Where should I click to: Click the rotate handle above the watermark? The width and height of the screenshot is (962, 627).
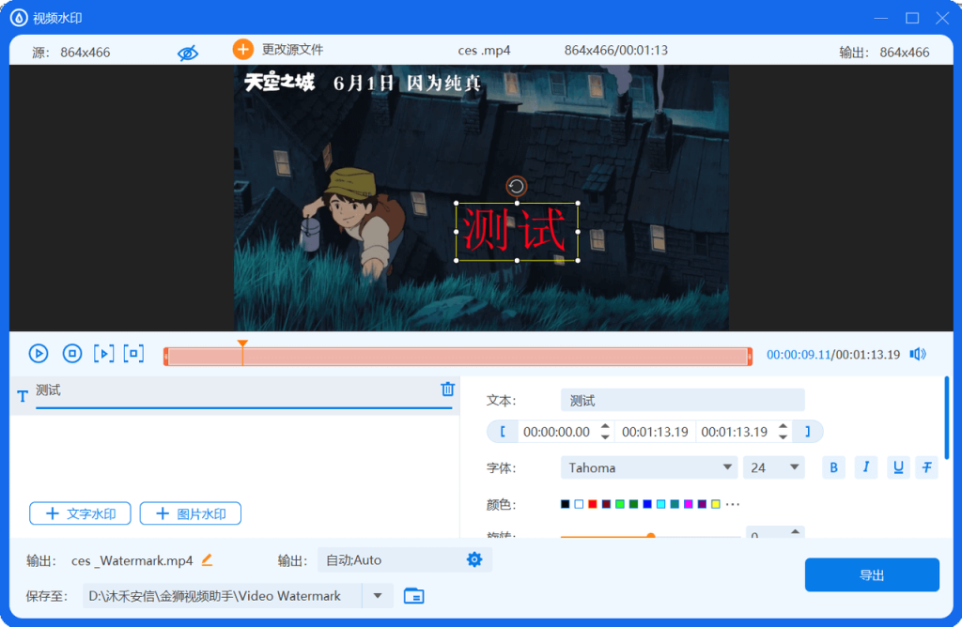(x=517, y=186)
